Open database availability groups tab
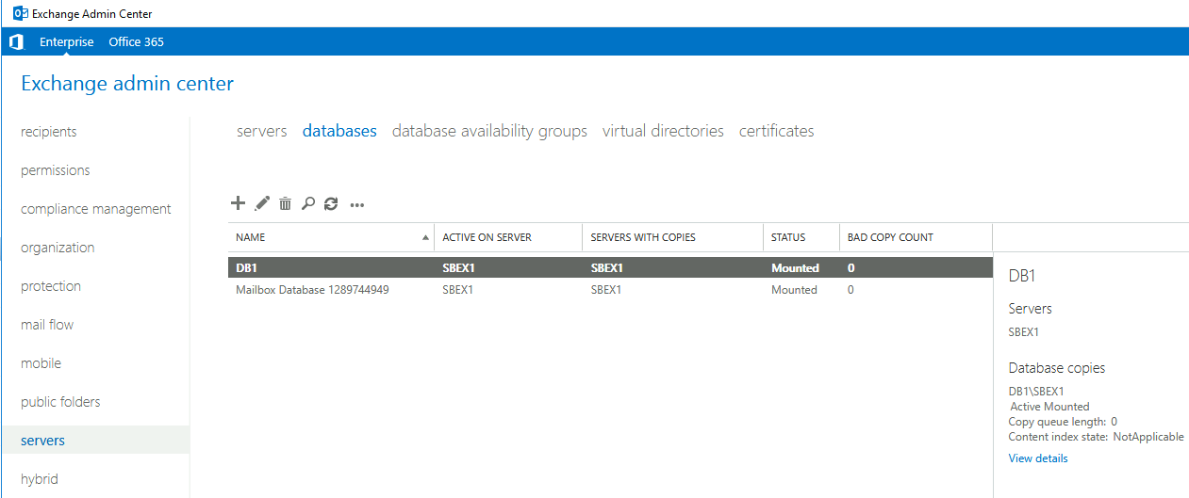The image size is (1189, 498). (489, 131)
